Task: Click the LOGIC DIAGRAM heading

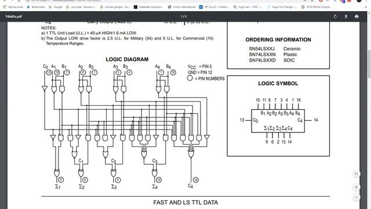Action: [x=127, y=59]
